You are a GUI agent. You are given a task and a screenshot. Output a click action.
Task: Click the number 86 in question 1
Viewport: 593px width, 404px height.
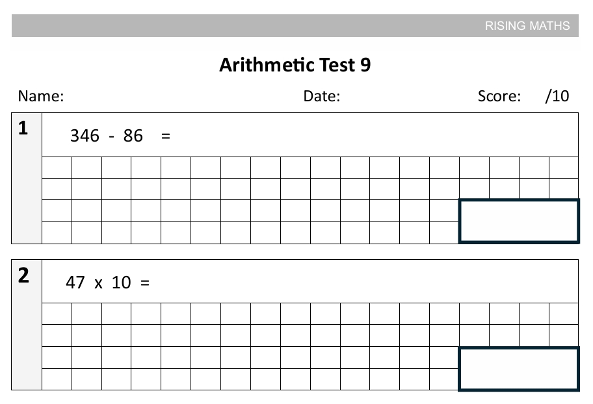(133, 136)
